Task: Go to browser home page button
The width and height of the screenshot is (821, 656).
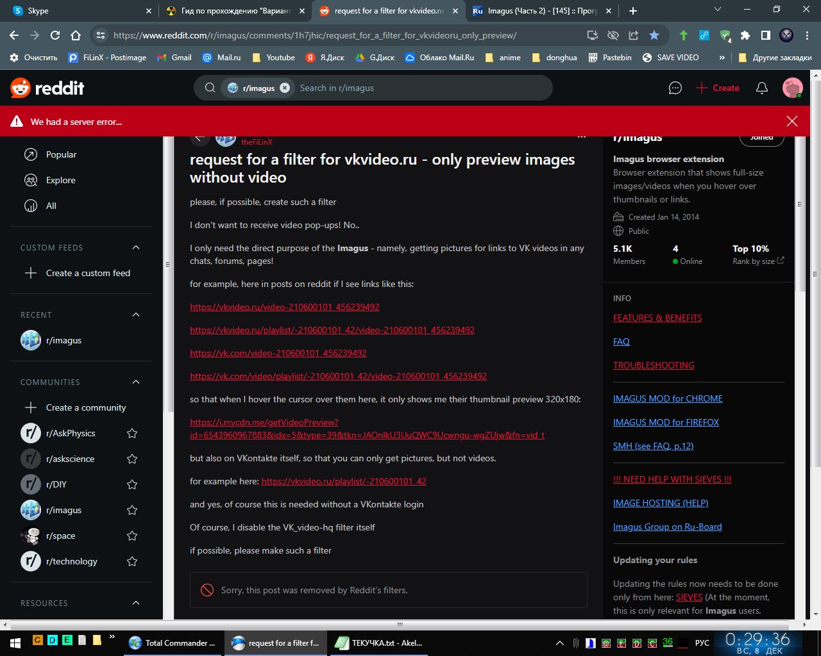Action: pyautogui.click(x=76, y=35)
